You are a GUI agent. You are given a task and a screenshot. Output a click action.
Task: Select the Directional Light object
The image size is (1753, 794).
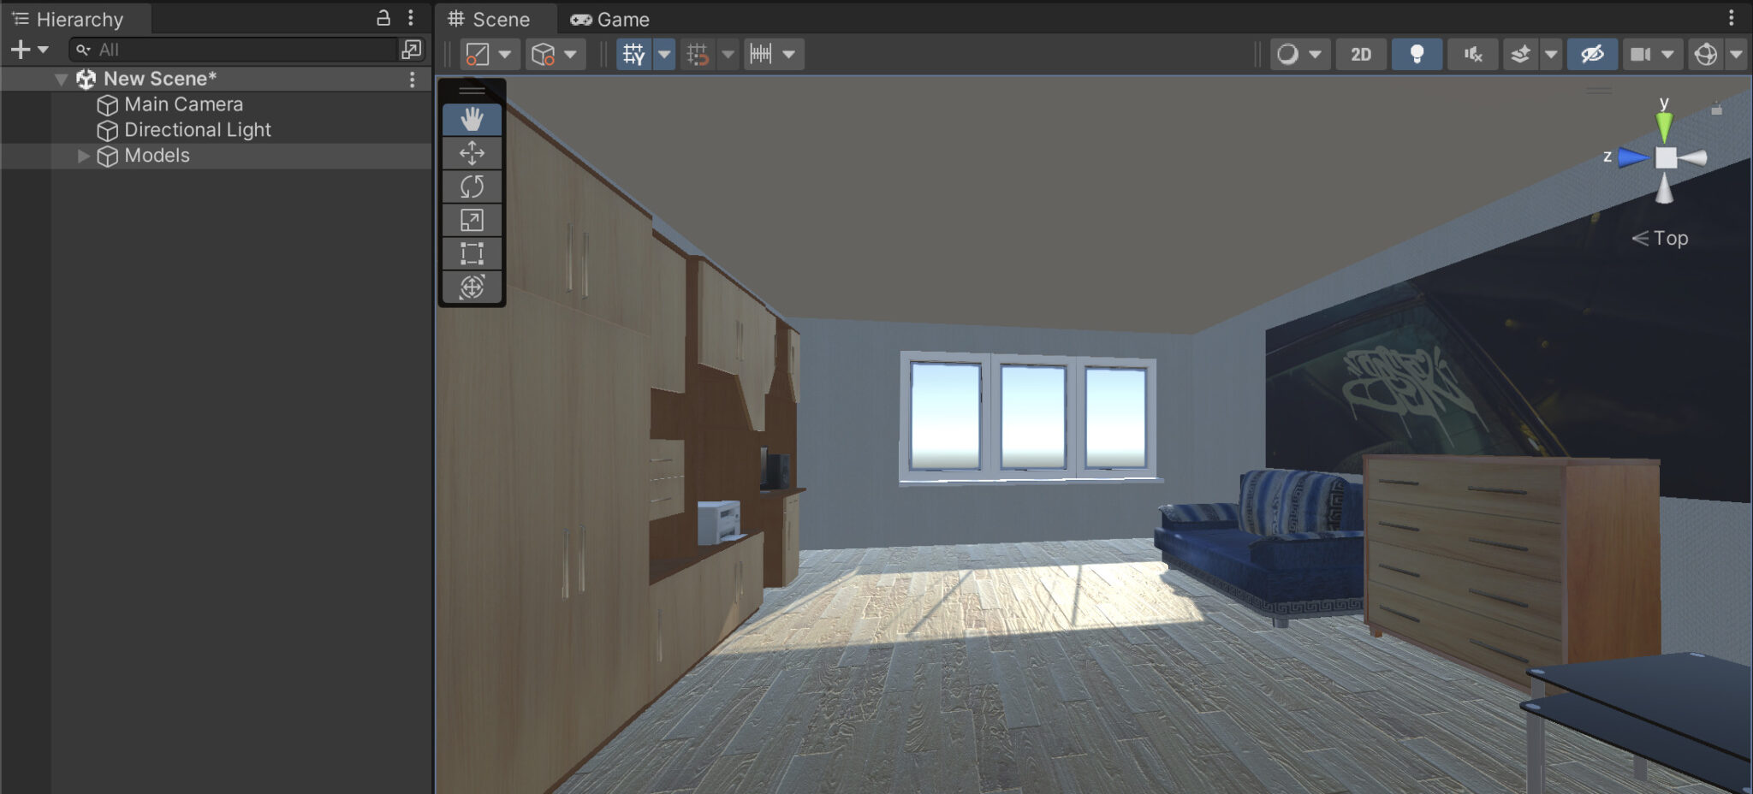tap(198, 129)
